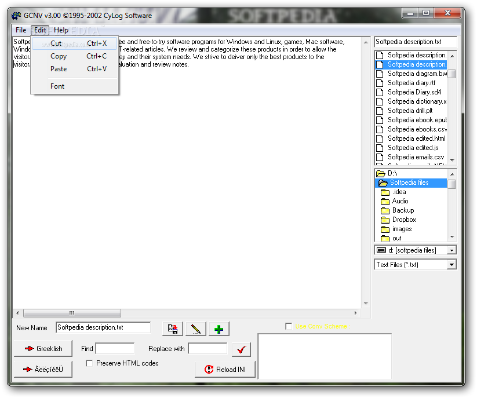Open the Help menu
The height and width of the screenshot is (398, 477).
pos(61,30)
